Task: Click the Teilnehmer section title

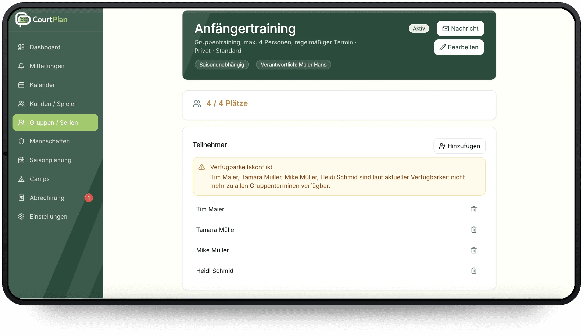Action: coord(210,145)
